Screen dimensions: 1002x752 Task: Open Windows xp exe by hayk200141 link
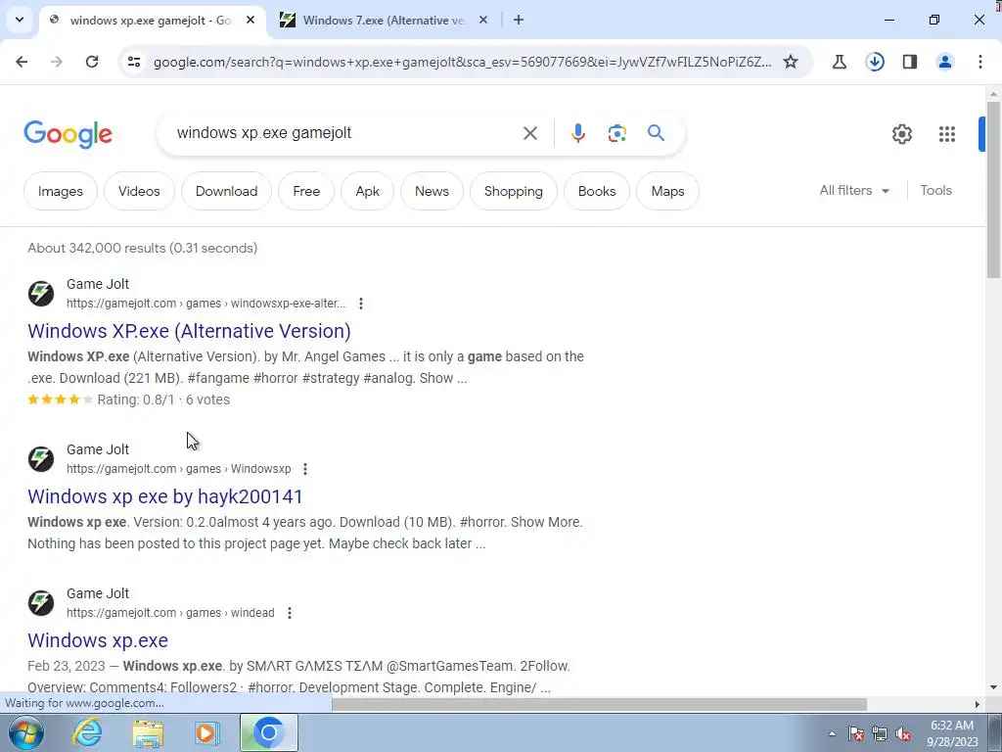click(164, 496)
